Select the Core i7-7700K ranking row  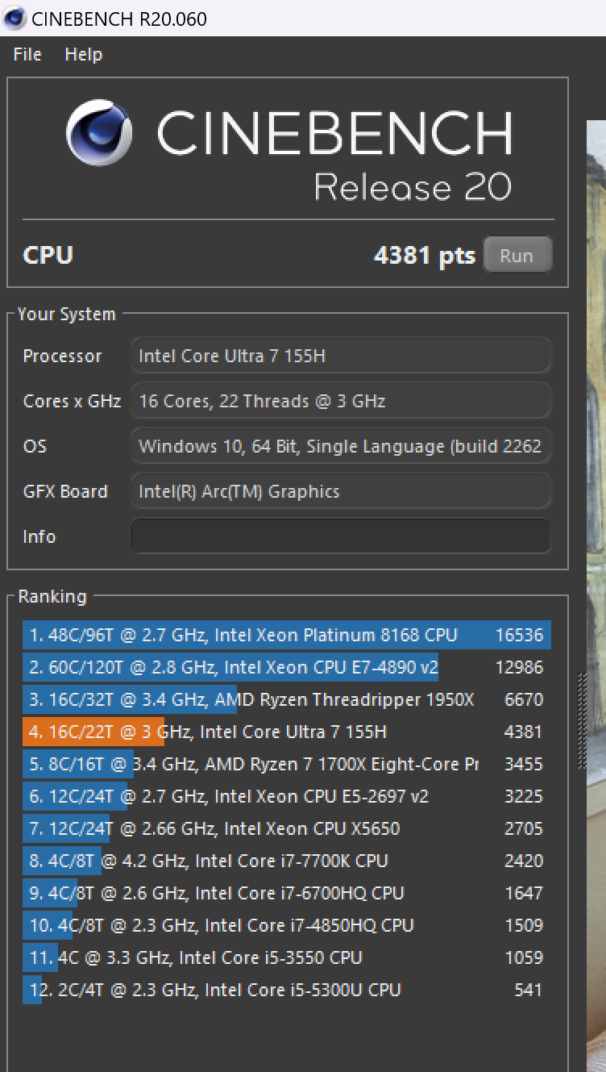(x=287, y=861)
